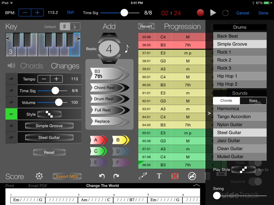Switch Sounds to Bass tab

253,100
